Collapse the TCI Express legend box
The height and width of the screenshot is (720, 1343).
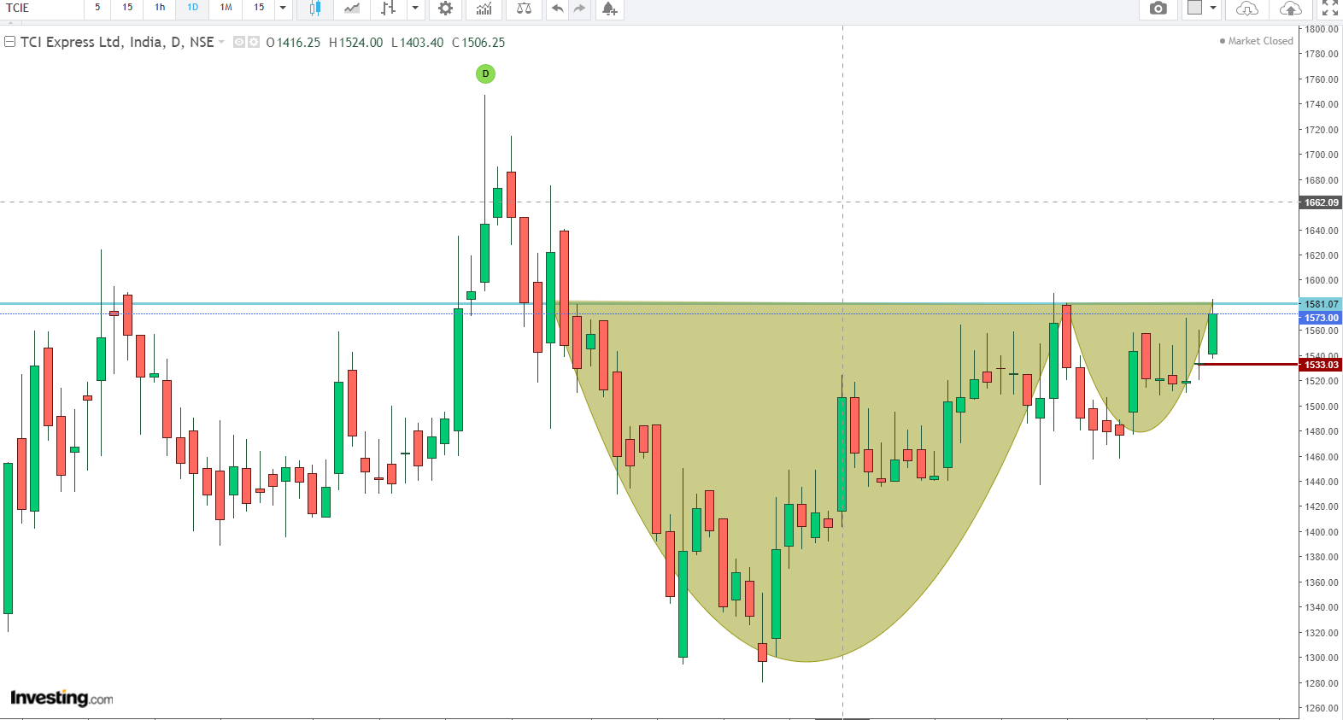(10, 42)
